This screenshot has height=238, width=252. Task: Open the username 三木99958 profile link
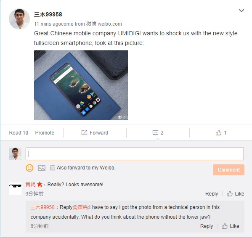tap(48, 14)
